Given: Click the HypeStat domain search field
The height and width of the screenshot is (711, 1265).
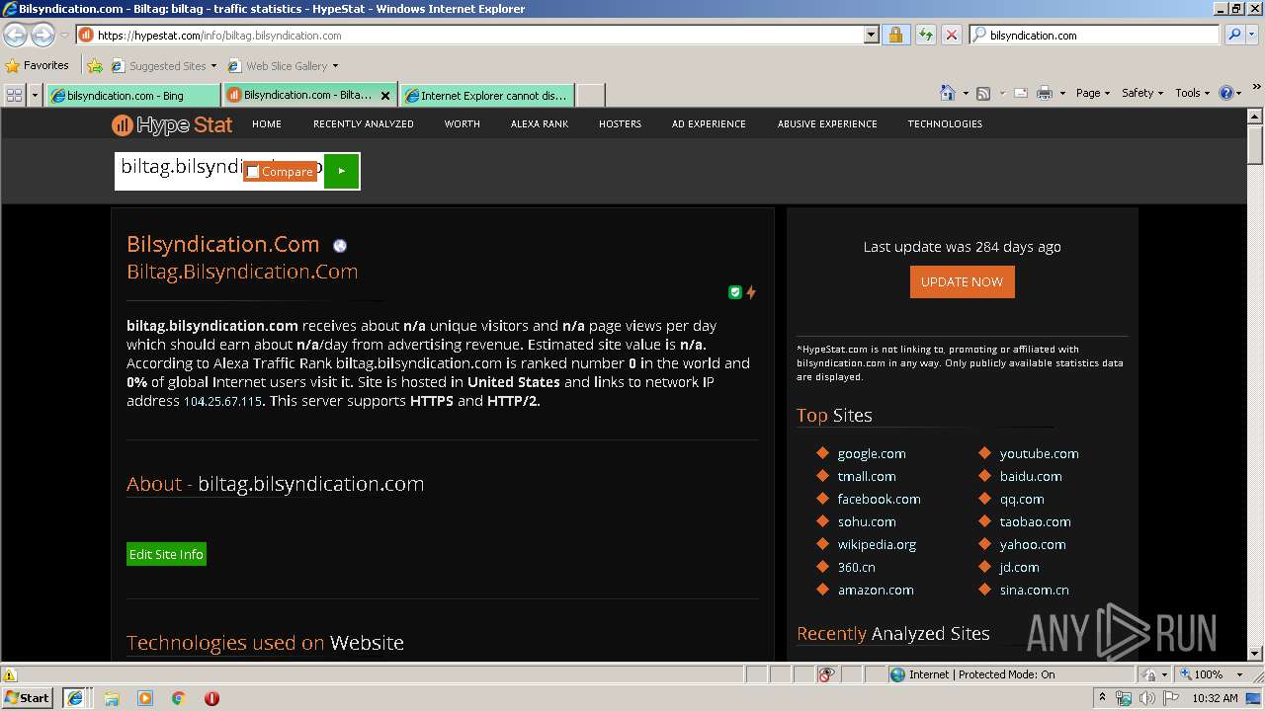Looking at the screenshot, I should pyautogui.click(x=219, y=171).
